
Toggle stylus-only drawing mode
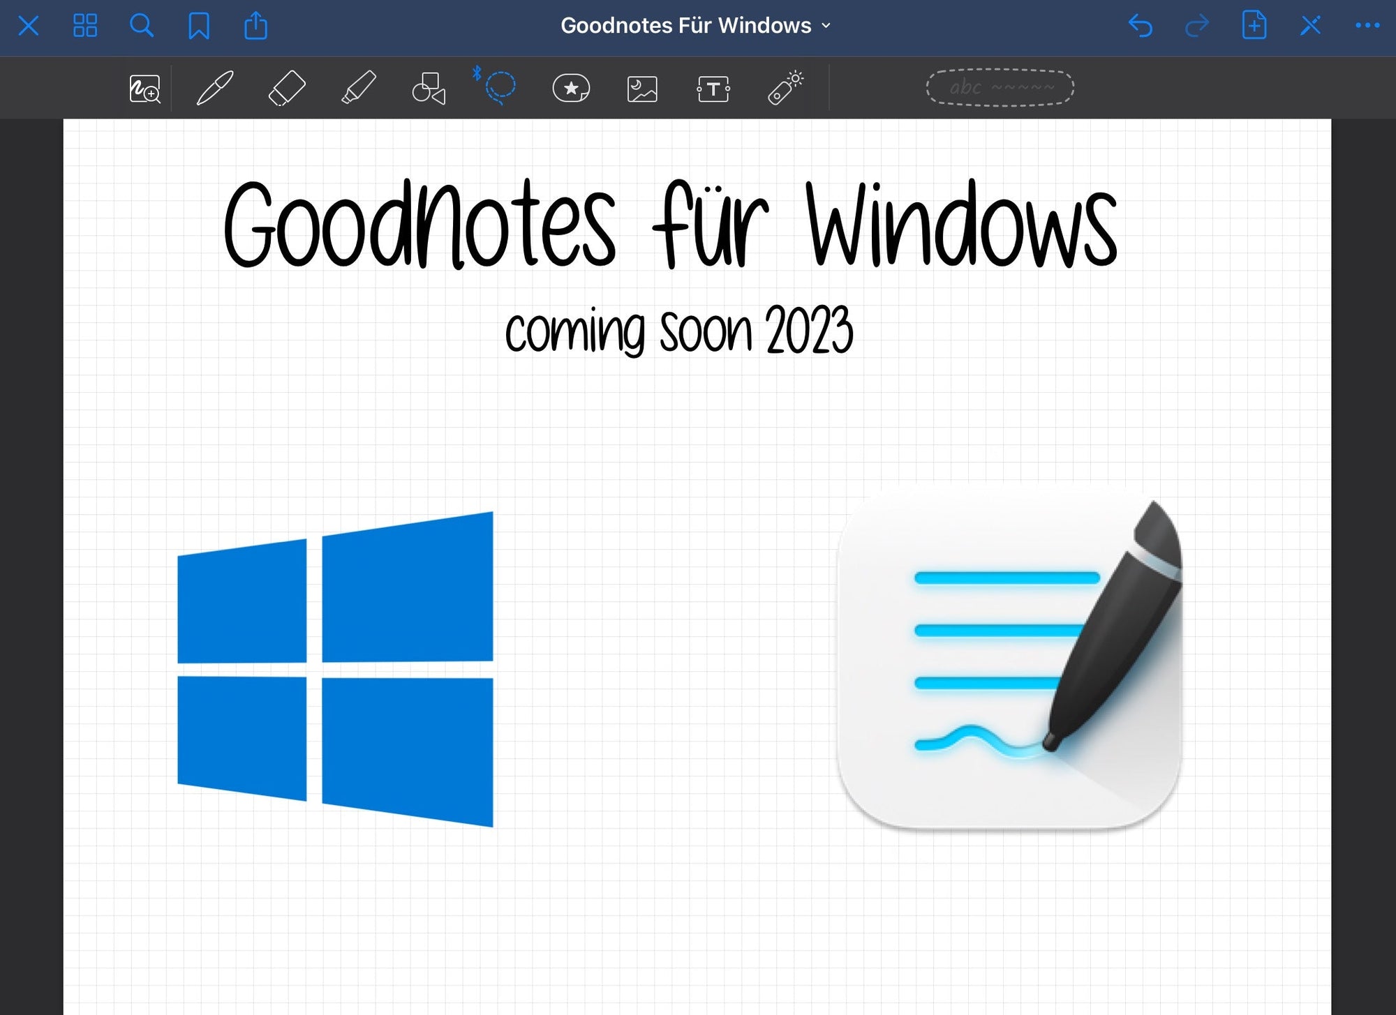coord(1000,88)
